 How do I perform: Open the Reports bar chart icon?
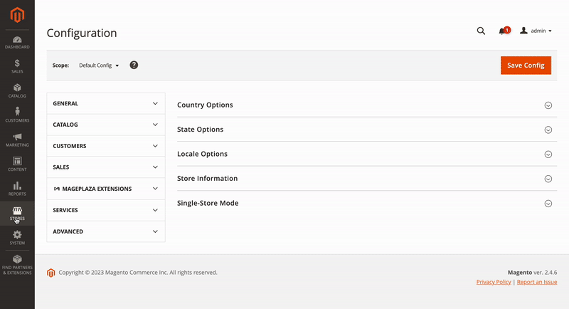[17, 189]
